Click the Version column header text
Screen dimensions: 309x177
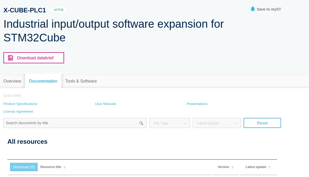(223, 167)
